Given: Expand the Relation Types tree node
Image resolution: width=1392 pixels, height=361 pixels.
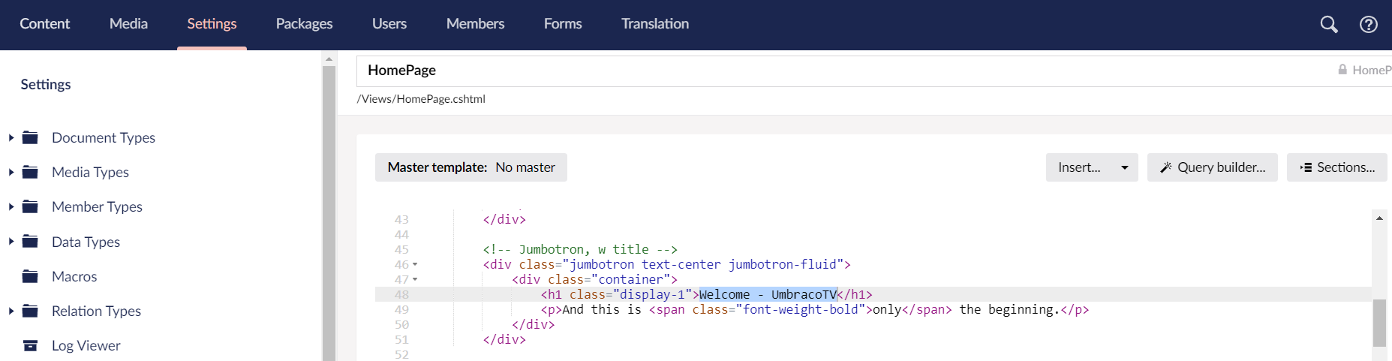Looking at the screenshot, I should [x=11, y=311].
